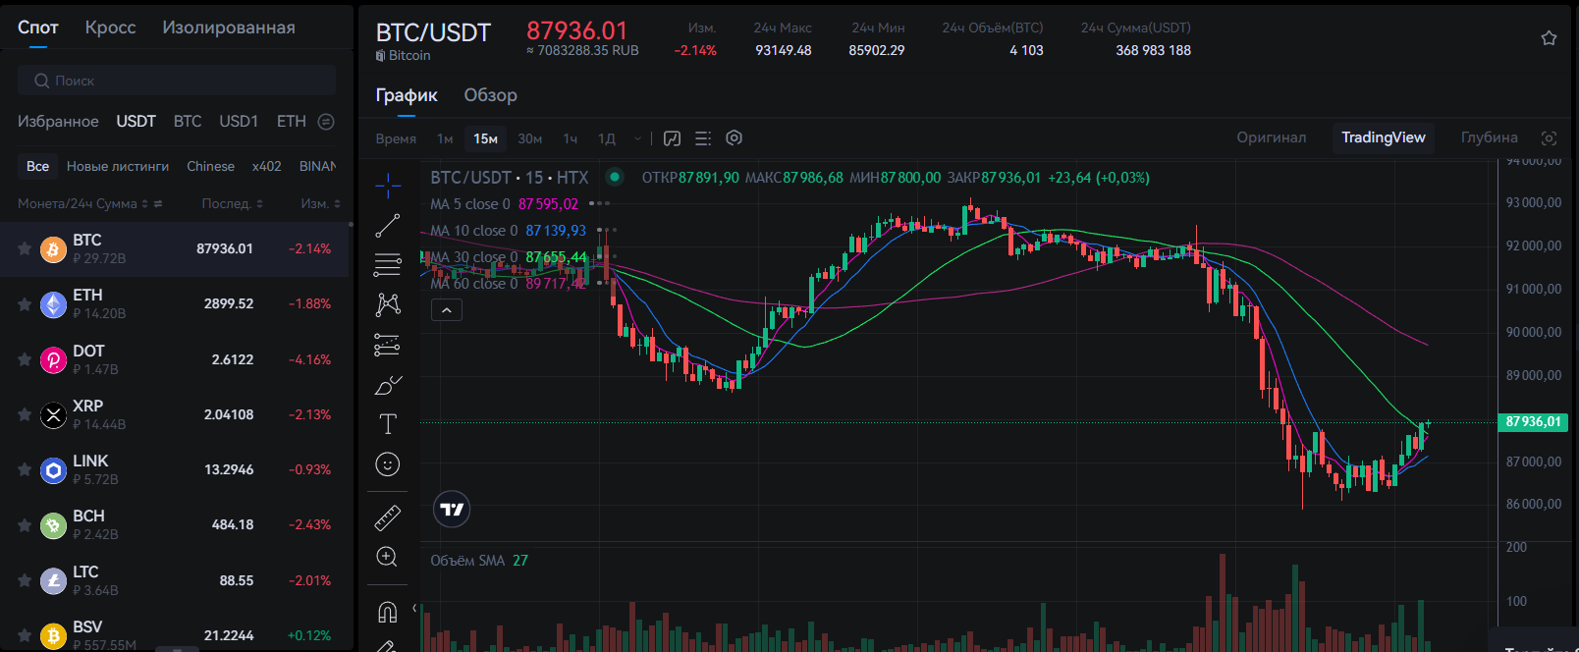Select the trend line drawing tool
Viewport: 1579px width, 652px height.
click(388, 225)
